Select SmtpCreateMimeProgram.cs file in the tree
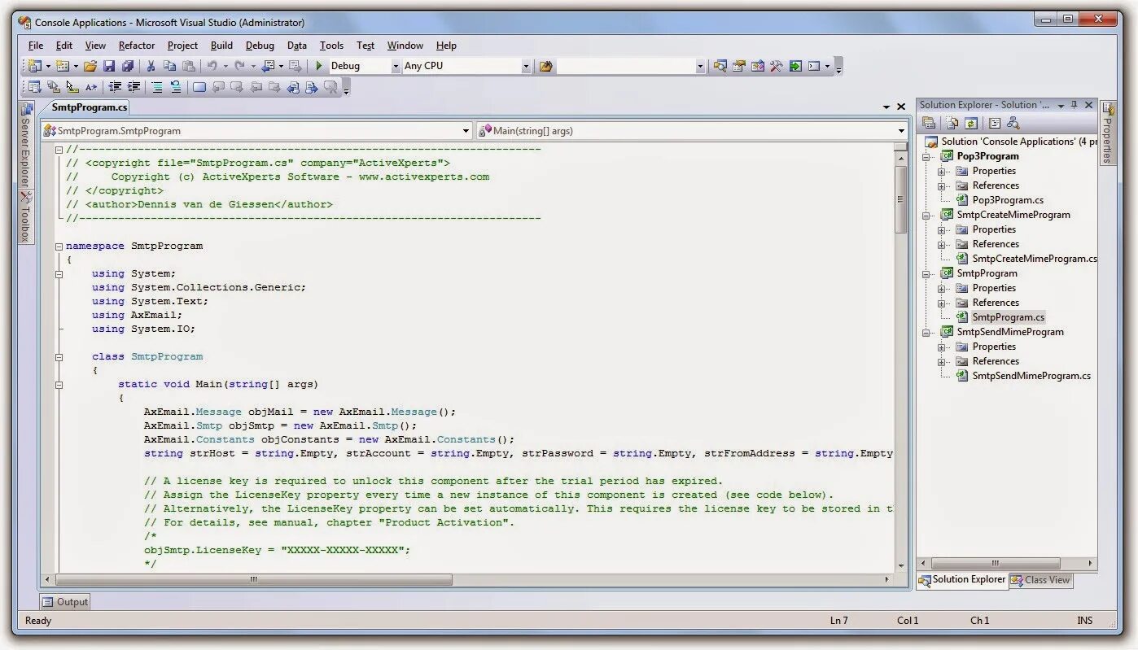1138x650 pixels. [1035, 259]
